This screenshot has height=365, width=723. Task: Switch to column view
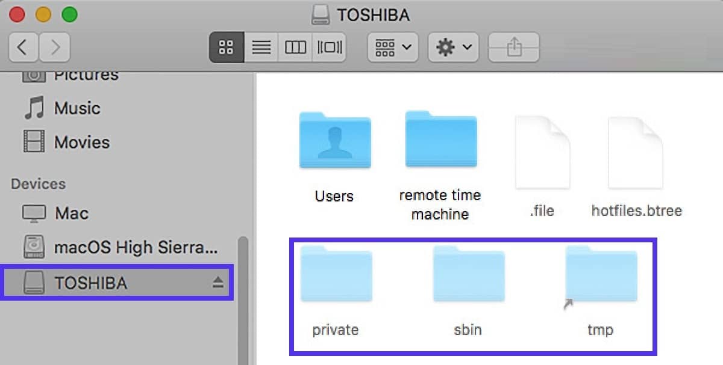(295, 47)
